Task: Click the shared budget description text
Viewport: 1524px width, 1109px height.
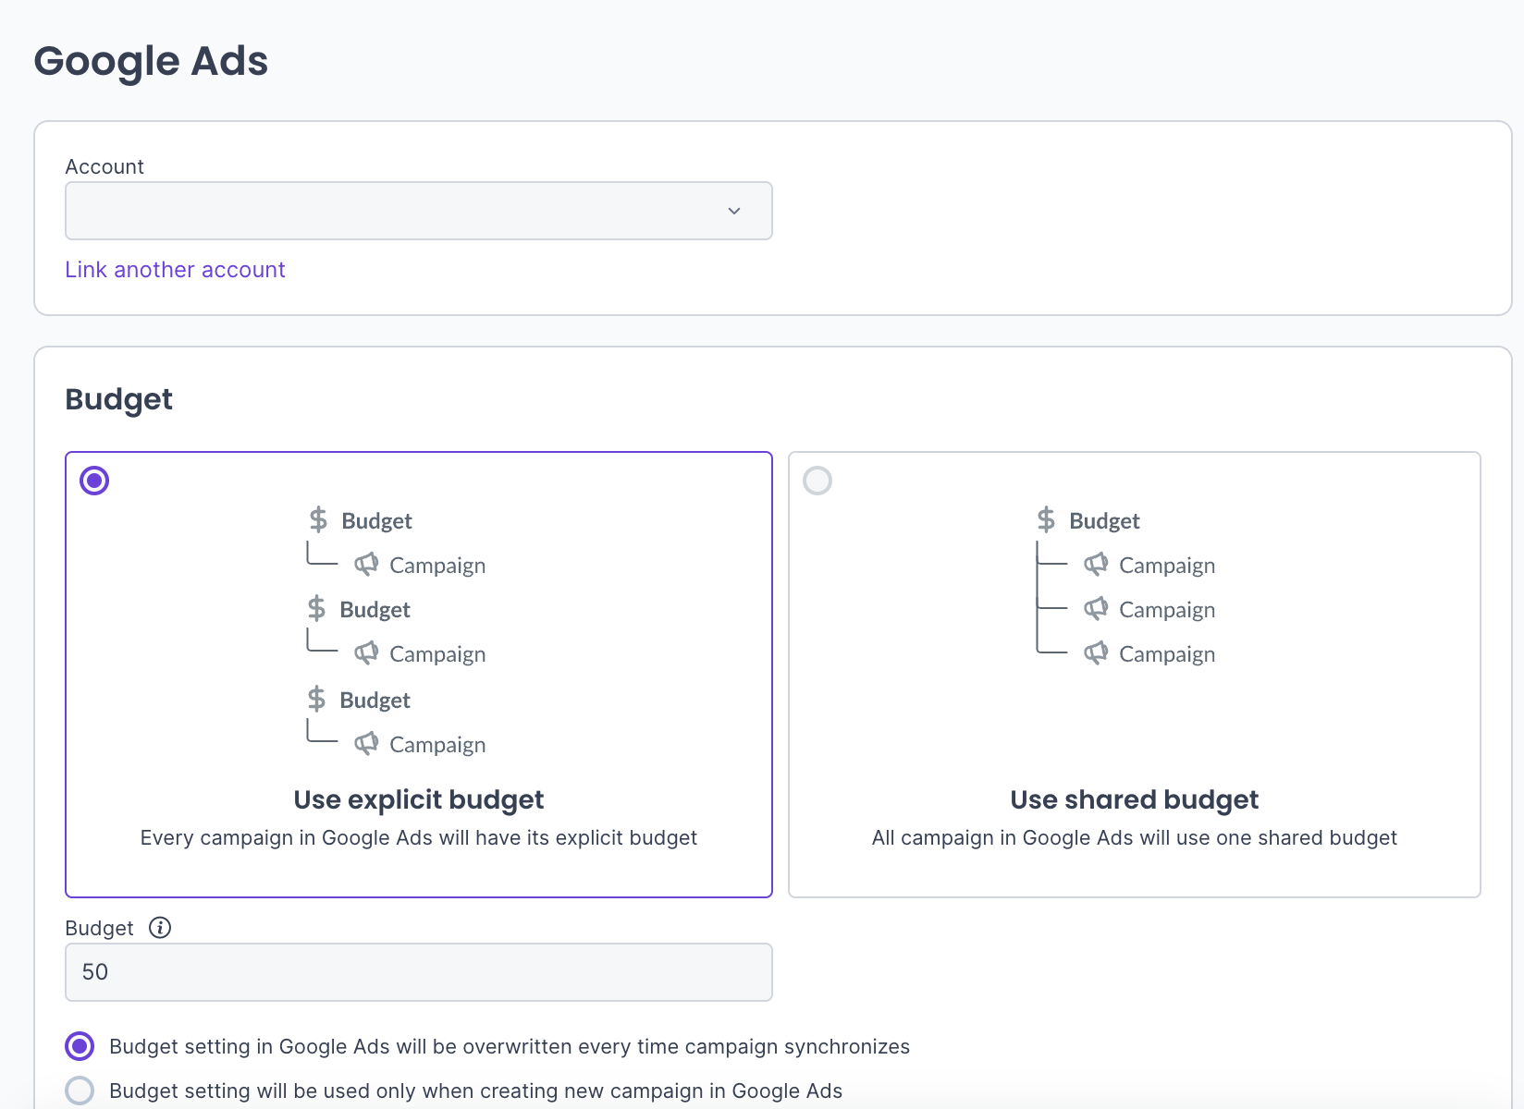Action: tap(1134, 838)
